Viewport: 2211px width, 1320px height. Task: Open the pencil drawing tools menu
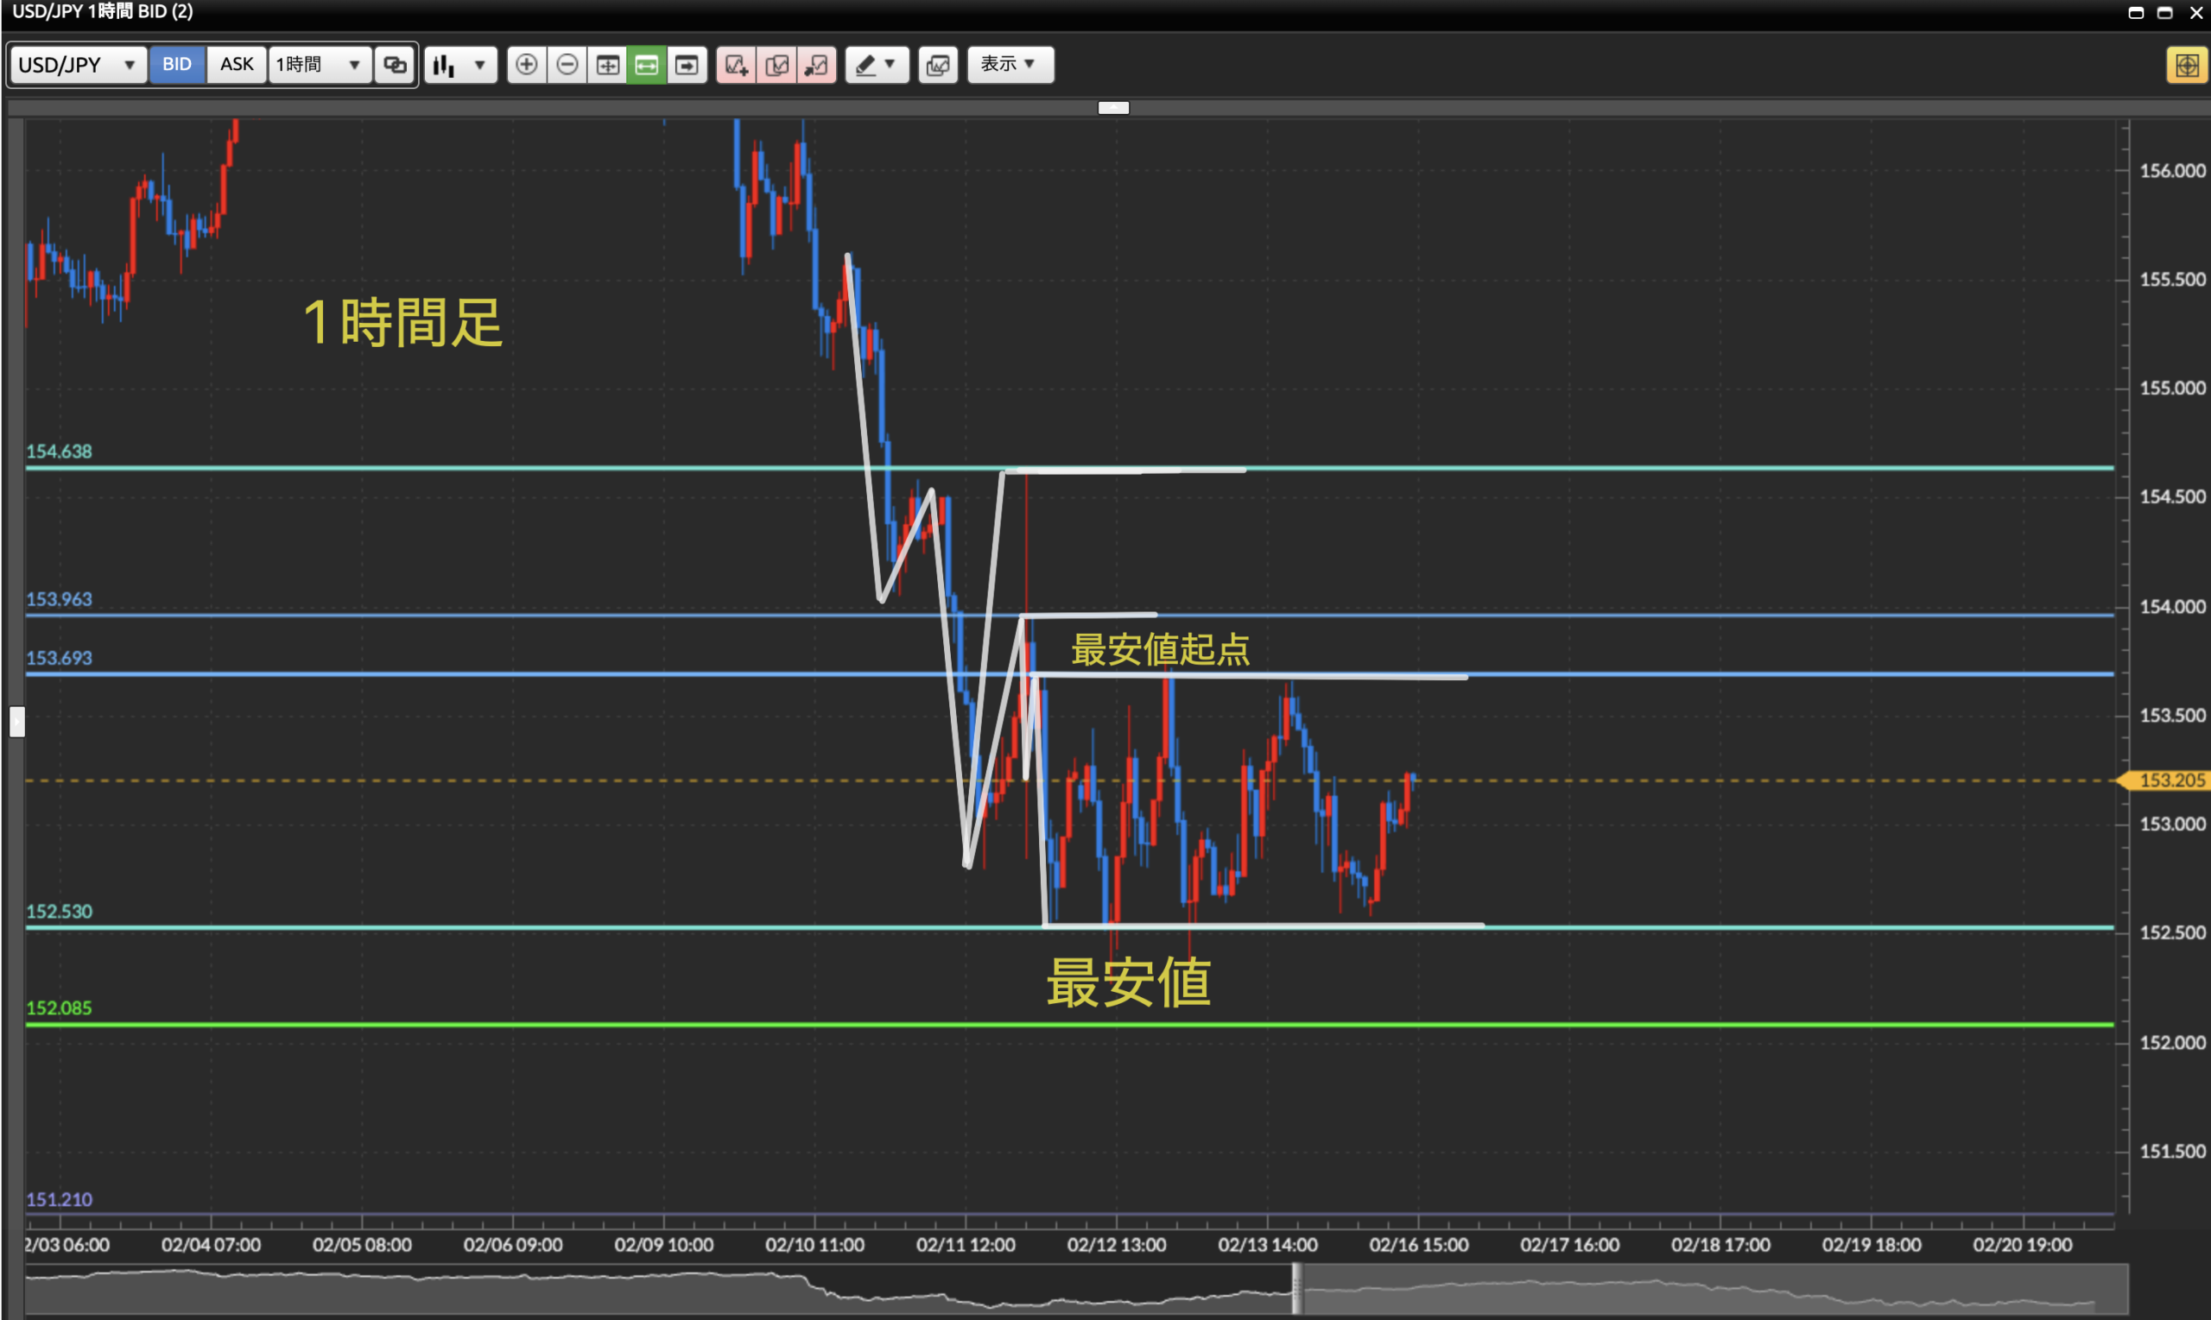coord(877,64)
